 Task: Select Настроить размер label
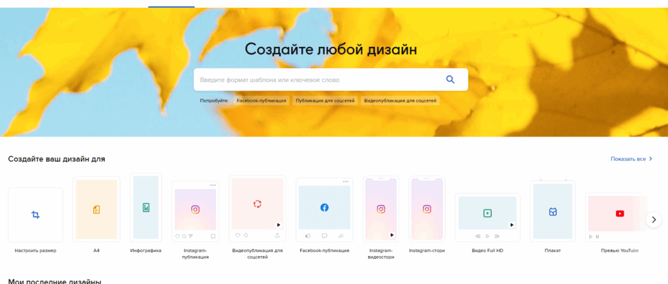(x=35, y=251)
